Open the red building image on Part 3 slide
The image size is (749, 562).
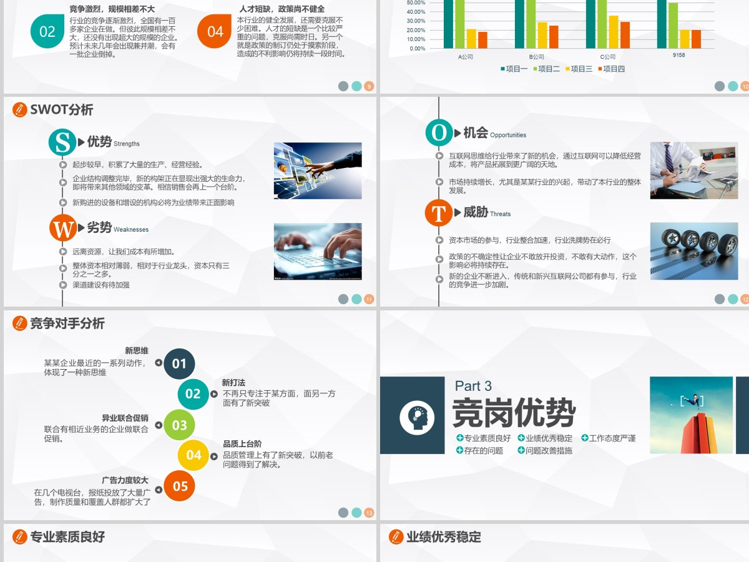point(691,415)
